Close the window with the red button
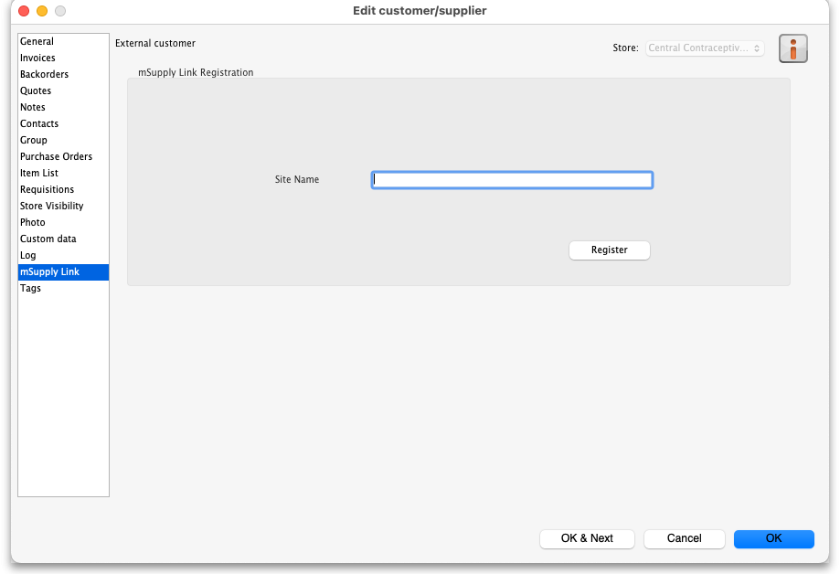This screenshot has width=840, height=574. point(24,11)
